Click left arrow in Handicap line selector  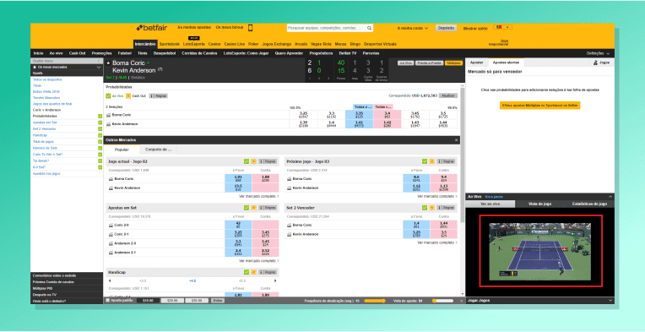coord(110,280)
